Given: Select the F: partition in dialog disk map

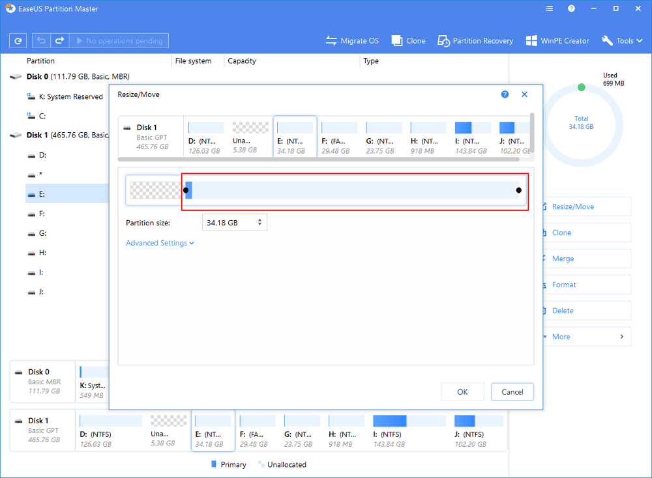Looking at the screenshot, I should click(x=339, y=137).
